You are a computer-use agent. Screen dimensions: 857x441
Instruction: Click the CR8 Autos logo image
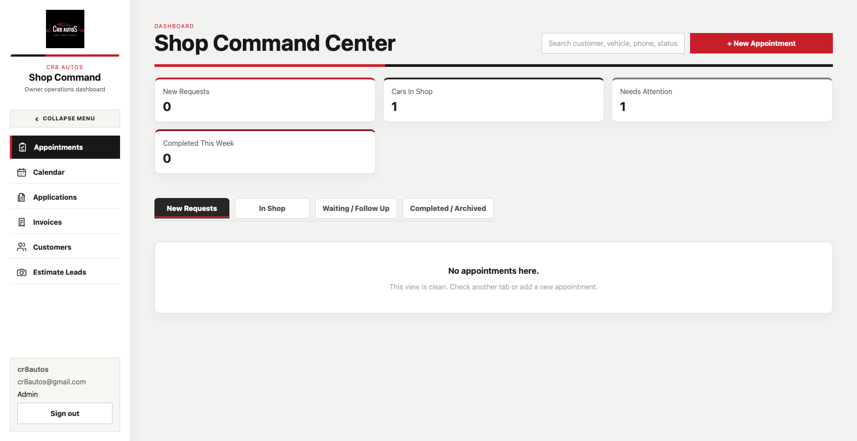[x=65, y=29]
